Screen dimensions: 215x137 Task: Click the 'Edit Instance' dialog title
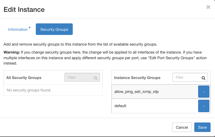[x=24, y=9]
